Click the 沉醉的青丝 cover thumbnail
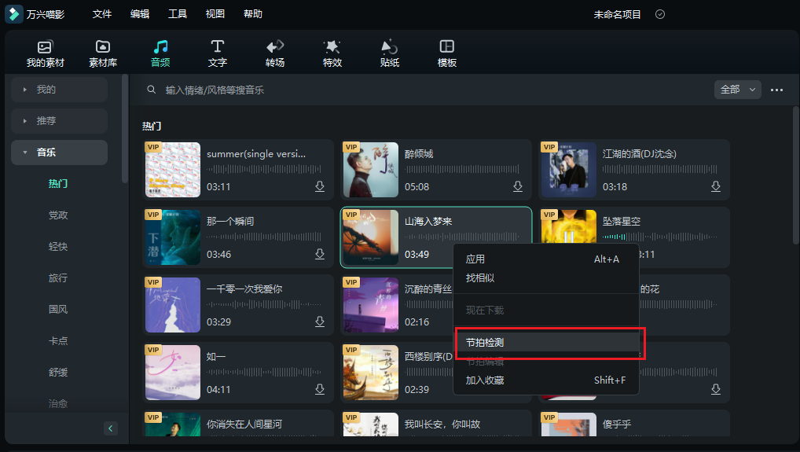 [x=370, y=305]
